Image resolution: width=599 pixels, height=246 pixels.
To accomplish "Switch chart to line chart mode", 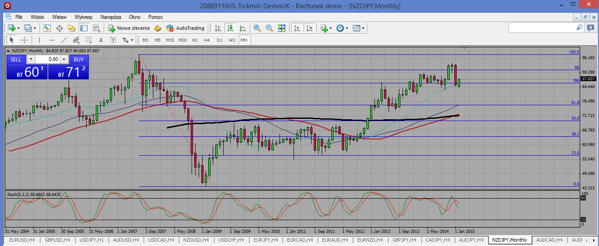I will click(x=242, y=28).
